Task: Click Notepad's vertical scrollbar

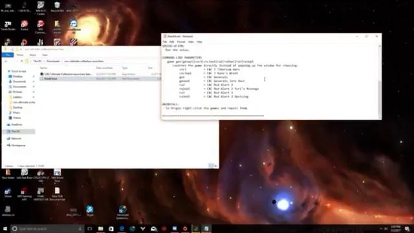Action: pos(380,82)
